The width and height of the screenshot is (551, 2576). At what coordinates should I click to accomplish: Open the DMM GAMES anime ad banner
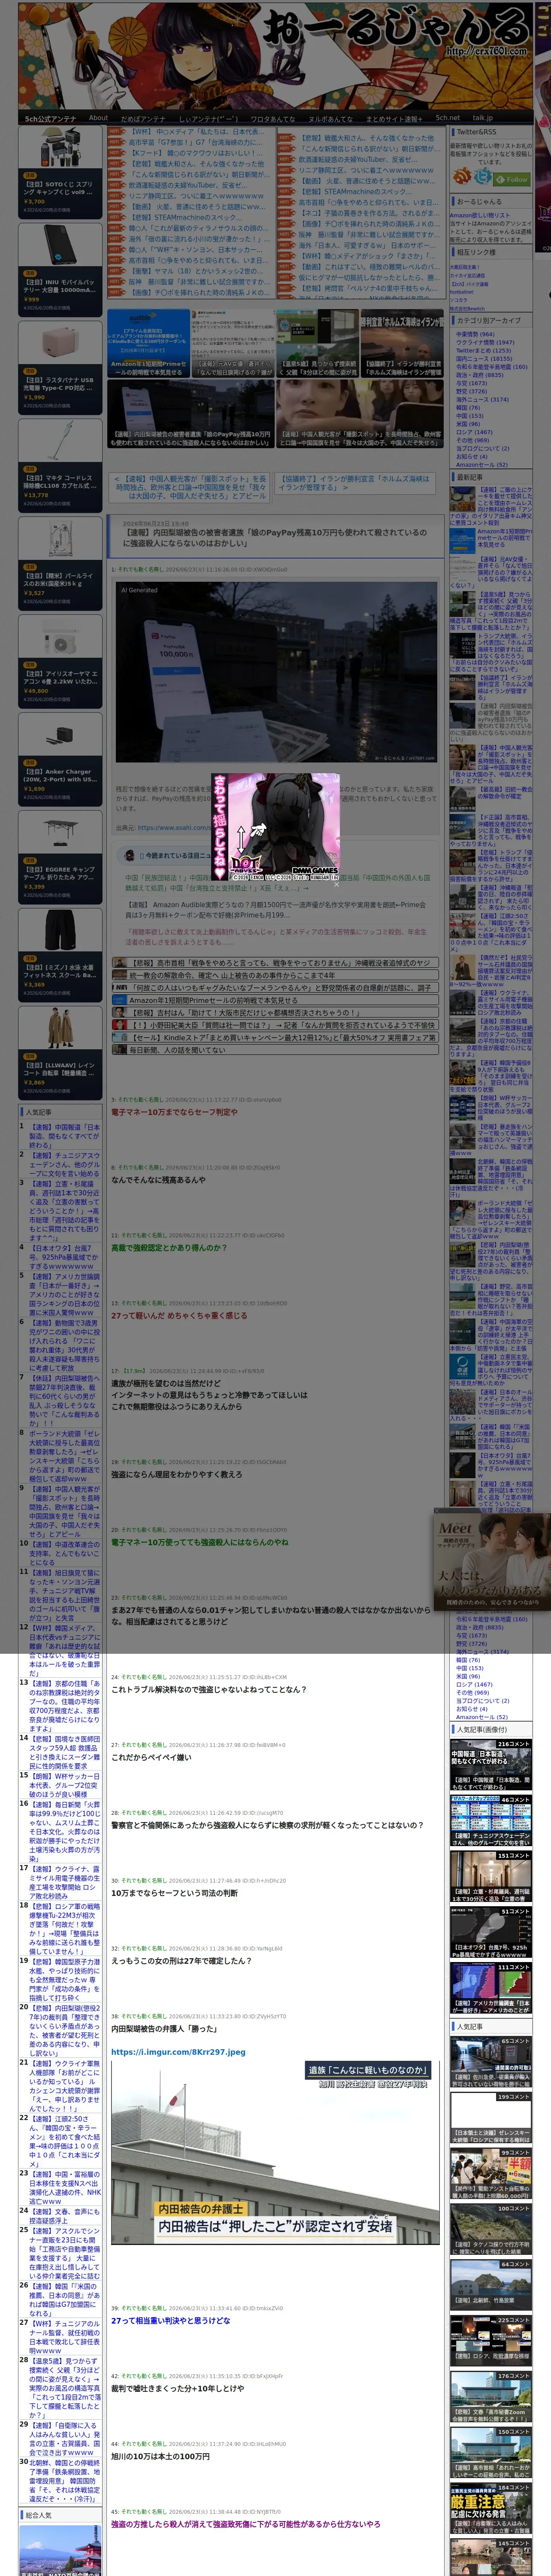click(274, 826)
